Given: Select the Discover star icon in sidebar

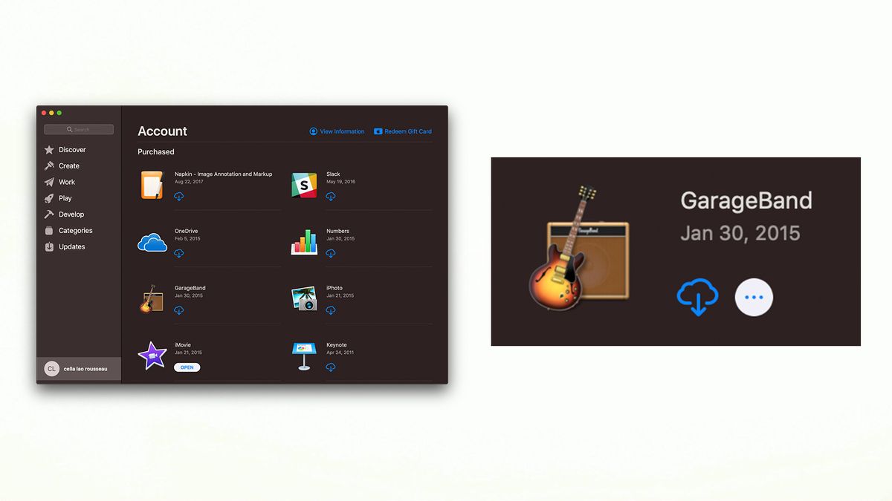Looking at the screenshot, I should point(51,149).
